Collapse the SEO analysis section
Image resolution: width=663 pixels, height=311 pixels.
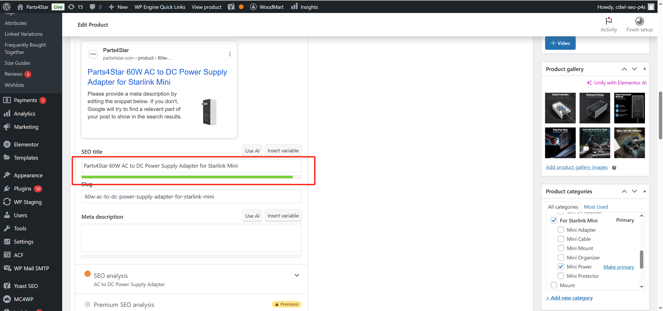297,275
